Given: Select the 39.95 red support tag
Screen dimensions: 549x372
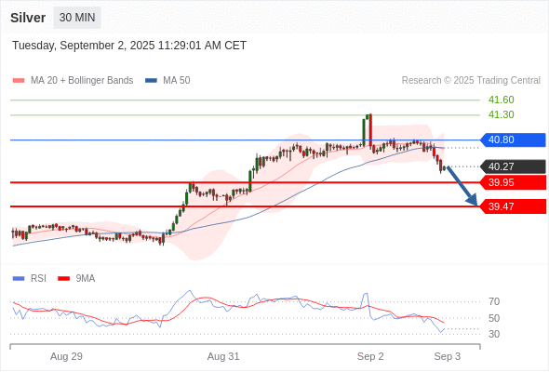Looking at the screenshot, I should coord(512,182).
